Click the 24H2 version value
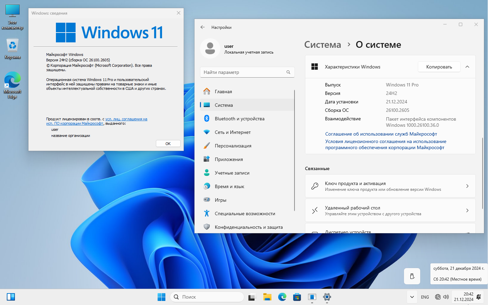The image size is (488, 305). (x=391, y=93)
